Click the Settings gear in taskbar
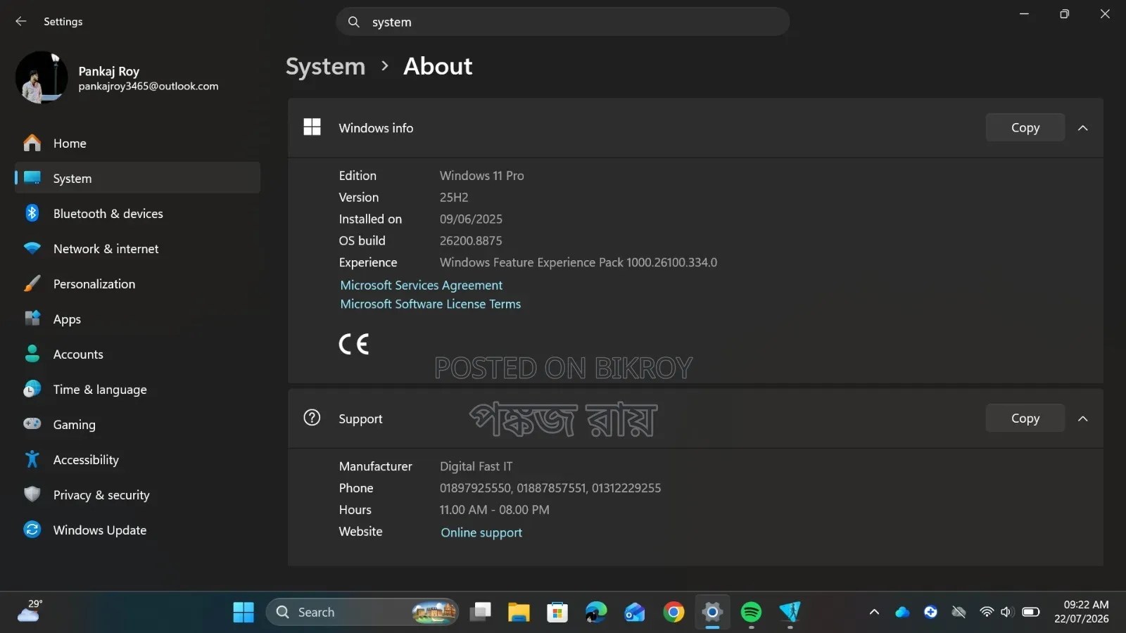 pos(712,612)
